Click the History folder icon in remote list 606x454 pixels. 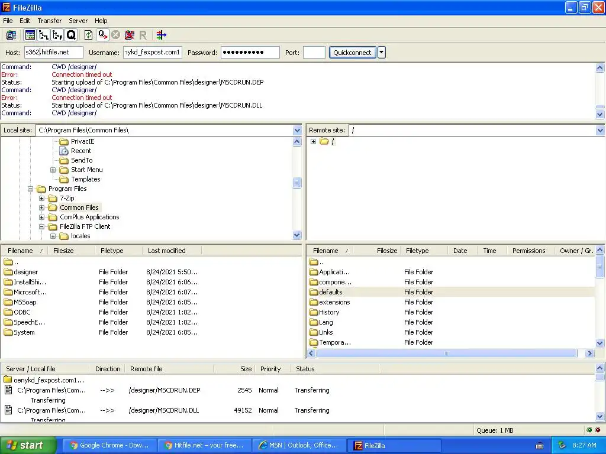(x=314, y=312)
